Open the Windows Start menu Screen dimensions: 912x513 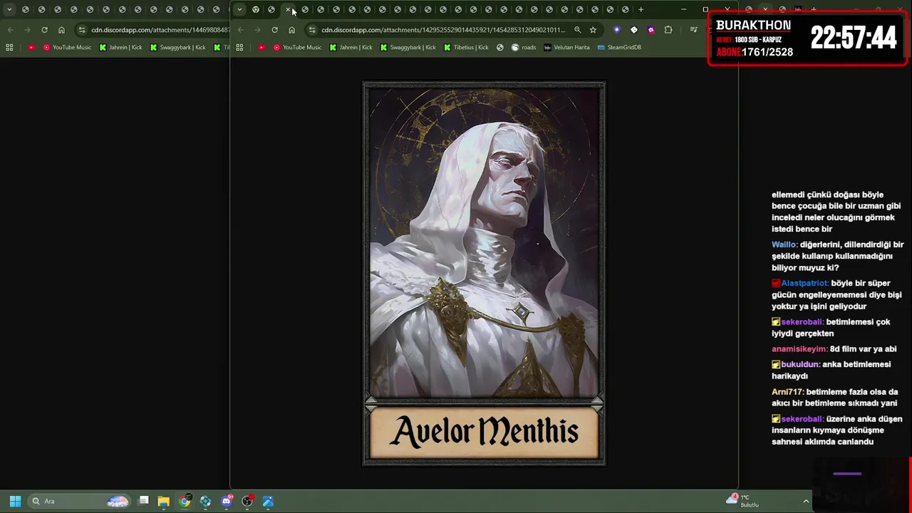coord(15,501)
